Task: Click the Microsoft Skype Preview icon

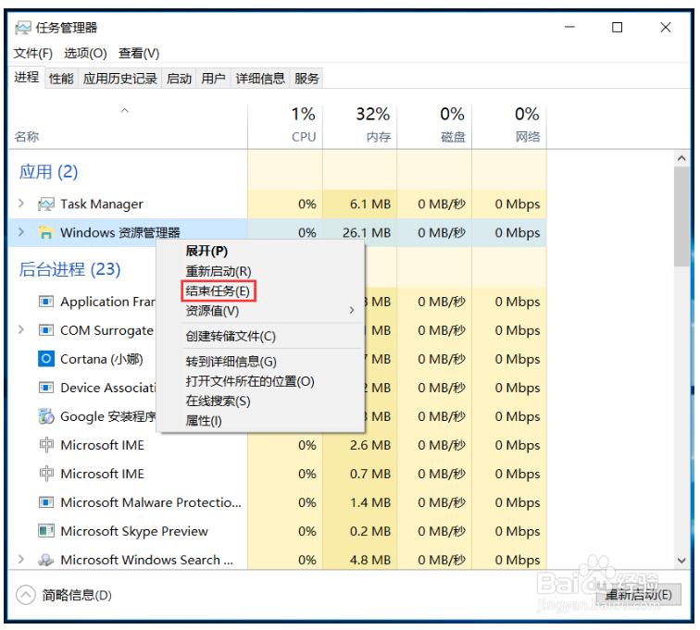Action: tap(46, 531)
